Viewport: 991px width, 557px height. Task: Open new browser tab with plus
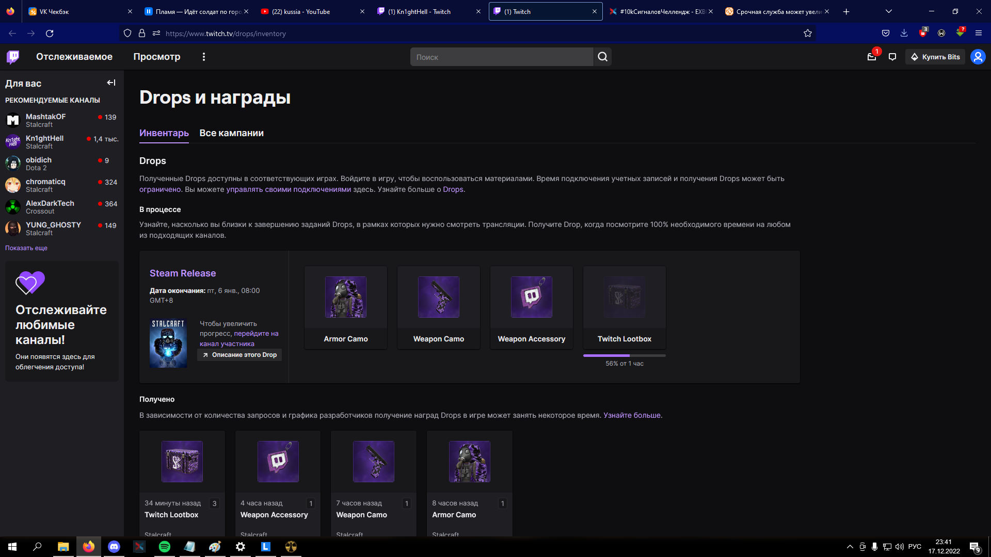coord(846,11)
